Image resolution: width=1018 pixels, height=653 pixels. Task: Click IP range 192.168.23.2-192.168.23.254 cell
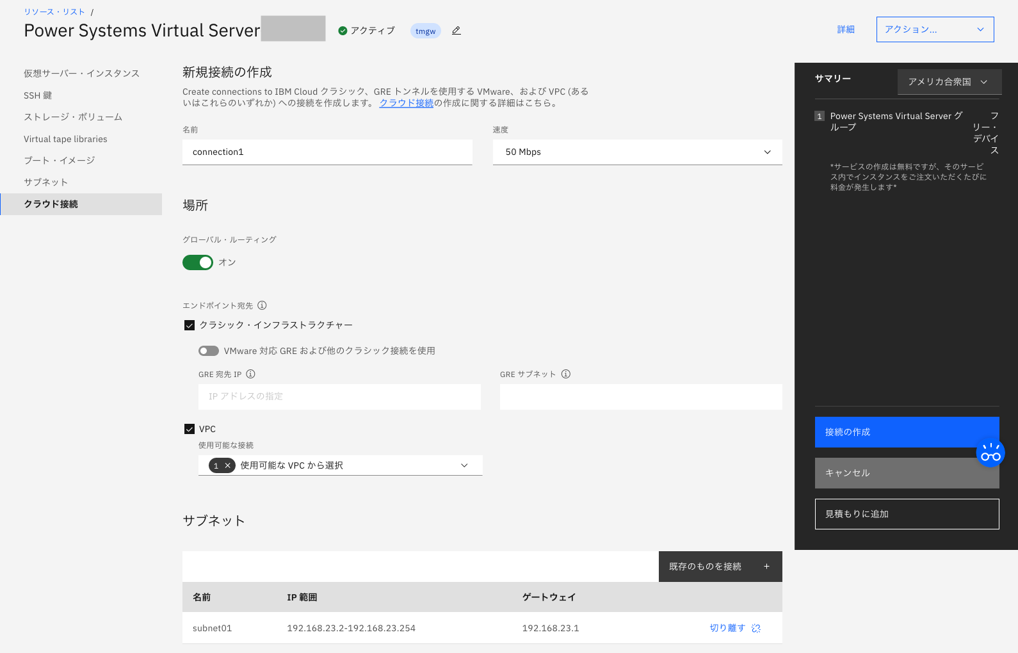[x=351, y=628]
